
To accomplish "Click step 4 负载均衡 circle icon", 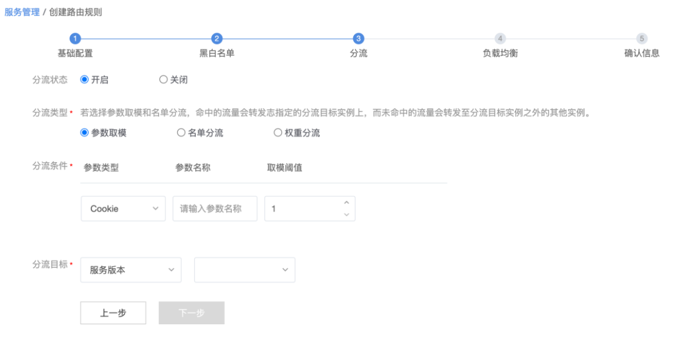I will 500,38.
